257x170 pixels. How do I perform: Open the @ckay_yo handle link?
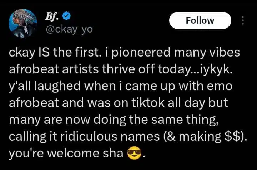[x=69, y=29]
